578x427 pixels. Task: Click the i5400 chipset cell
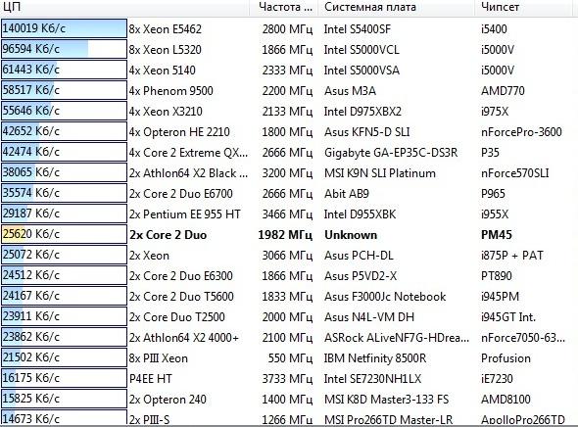[494, 29]
